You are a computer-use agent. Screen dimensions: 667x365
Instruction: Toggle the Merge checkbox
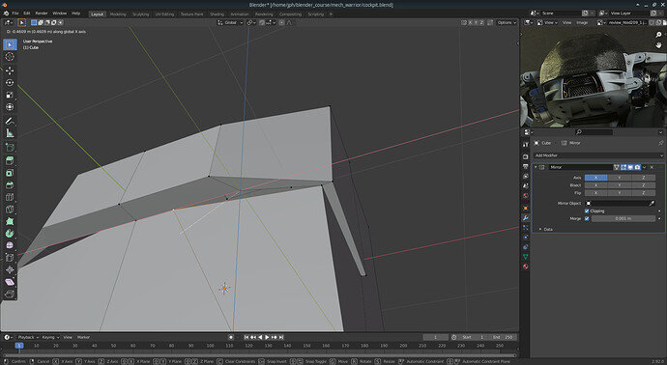point(587,218)
